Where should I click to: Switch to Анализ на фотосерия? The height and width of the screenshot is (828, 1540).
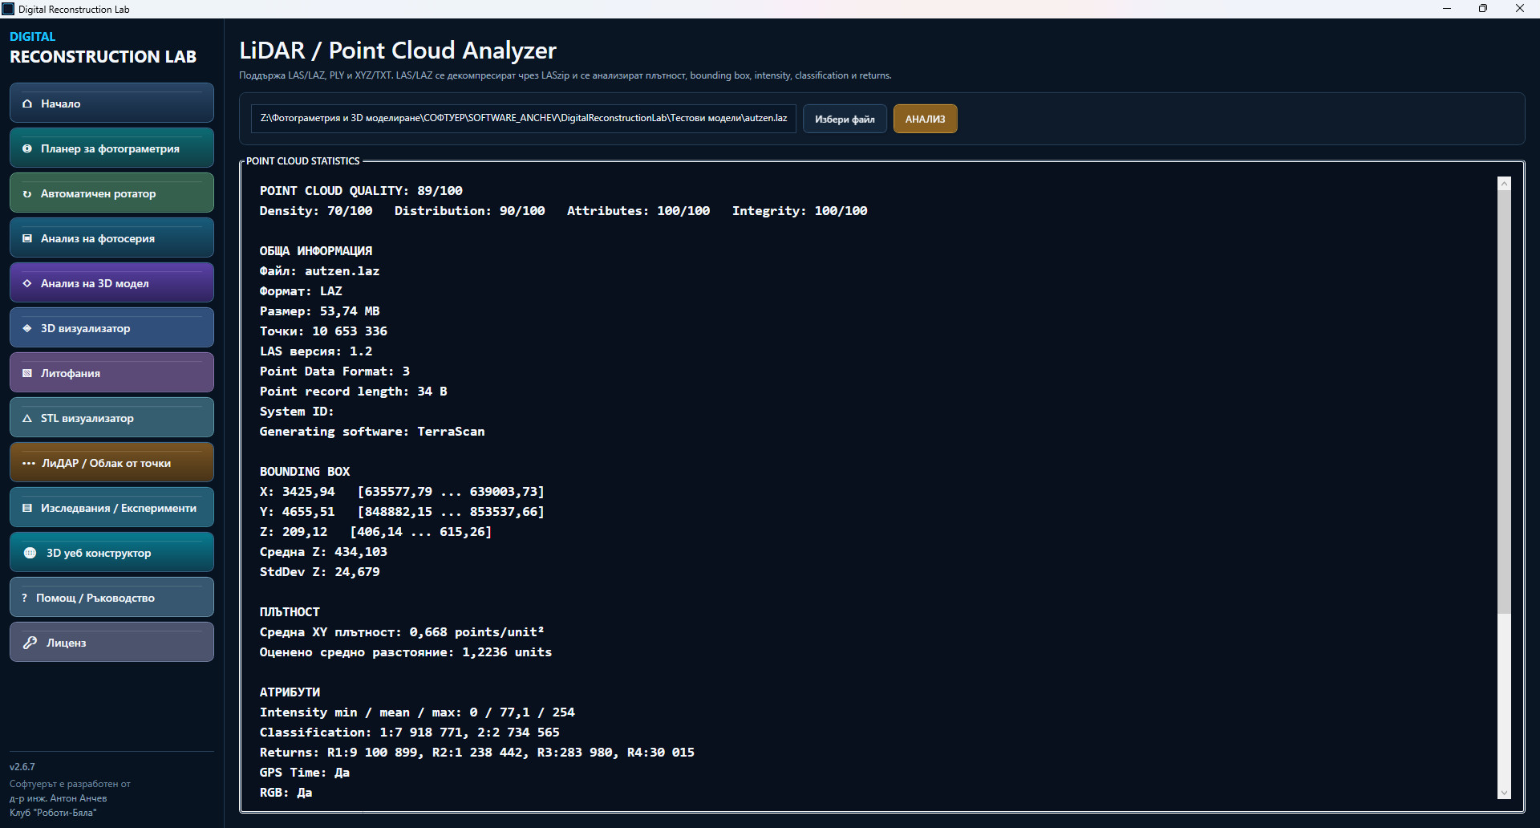(111, 237)
